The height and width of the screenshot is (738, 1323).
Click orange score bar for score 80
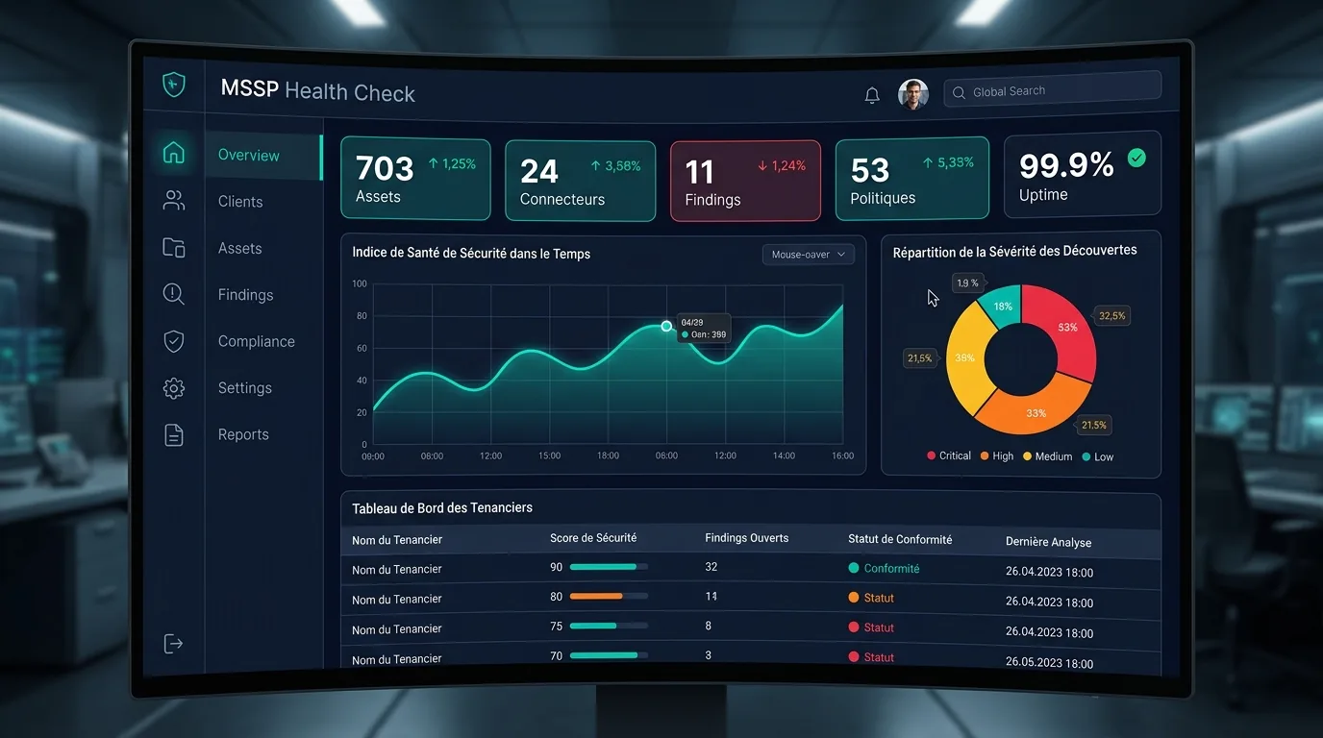[x=609, y=596]
